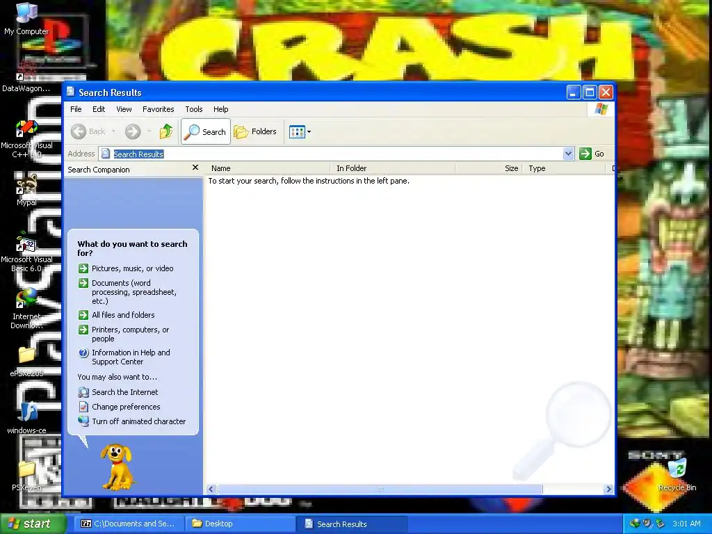Close the Search Companion pane
Screen dimensions: 712x534
195,168
